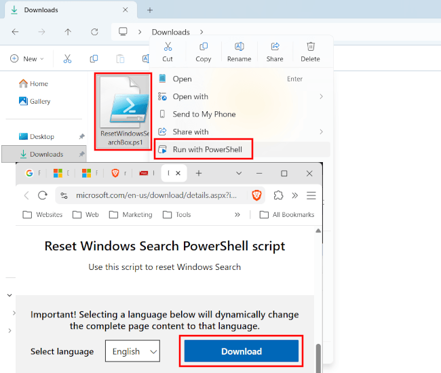441x373 pixels.
Task: Switch to the first Microsoft browser tab
Action: (x=61, y=173)
